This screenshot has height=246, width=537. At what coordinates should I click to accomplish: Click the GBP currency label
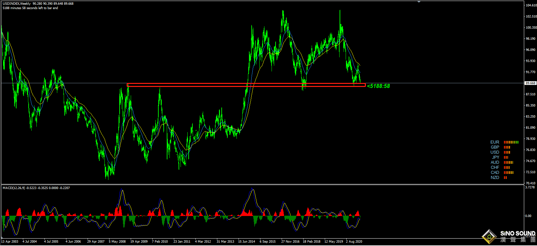tap(495, 147)
